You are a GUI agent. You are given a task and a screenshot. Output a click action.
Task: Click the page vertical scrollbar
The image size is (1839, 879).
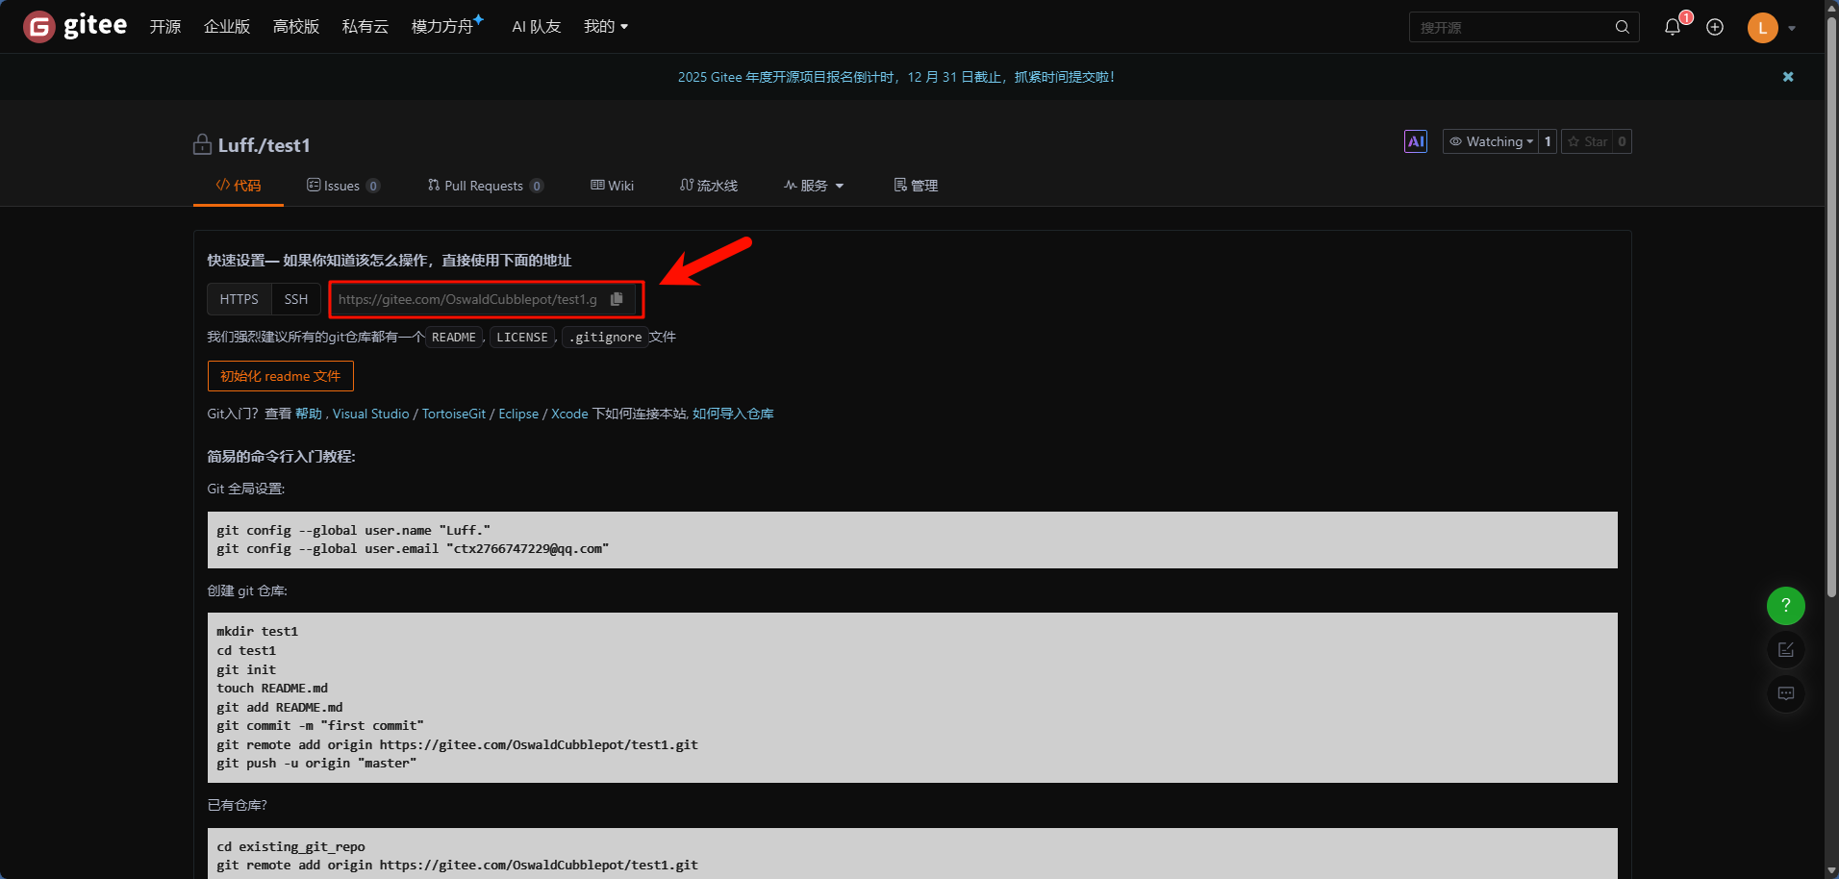pyautogui.click(x=1831, y=308)
